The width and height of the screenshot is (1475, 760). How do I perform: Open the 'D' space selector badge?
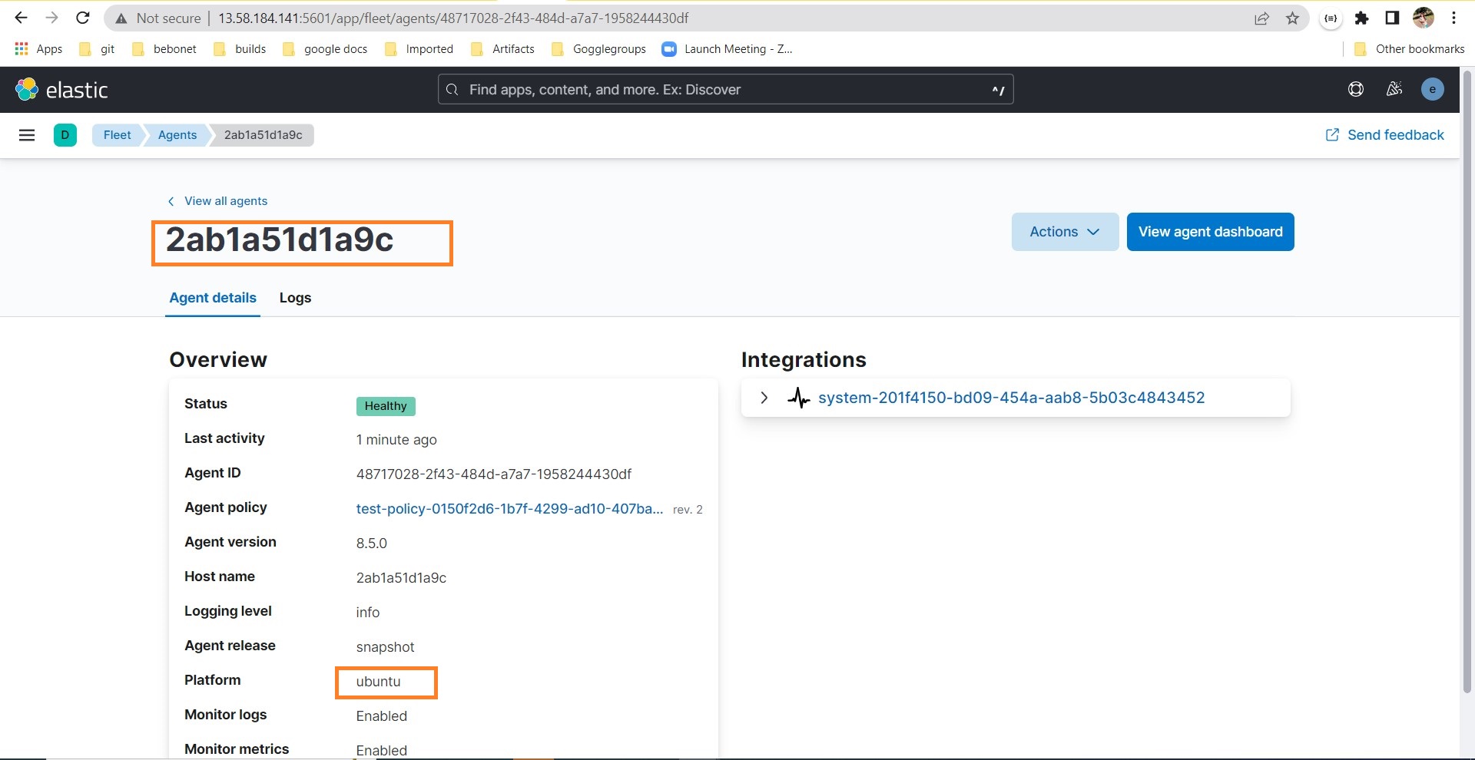click(65, 134)
